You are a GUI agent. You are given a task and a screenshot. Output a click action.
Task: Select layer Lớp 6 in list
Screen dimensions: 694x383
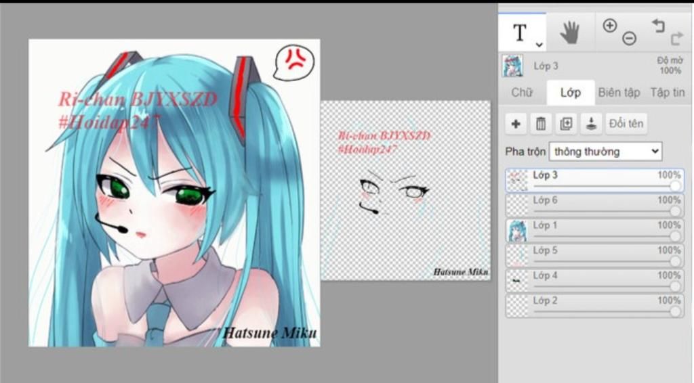click(x=595, y=206)
